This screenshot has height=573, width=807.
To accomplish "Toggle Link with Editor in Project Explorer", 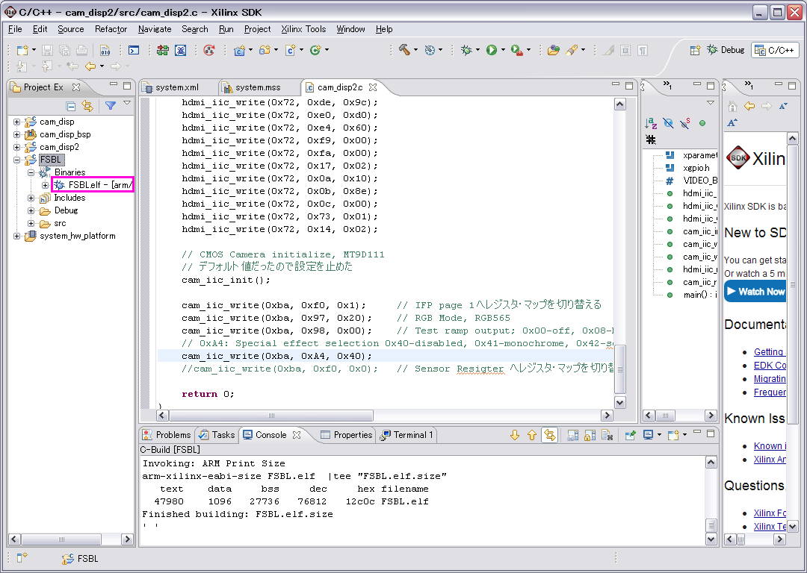I will pyautogui.click(x=87, y=106).
